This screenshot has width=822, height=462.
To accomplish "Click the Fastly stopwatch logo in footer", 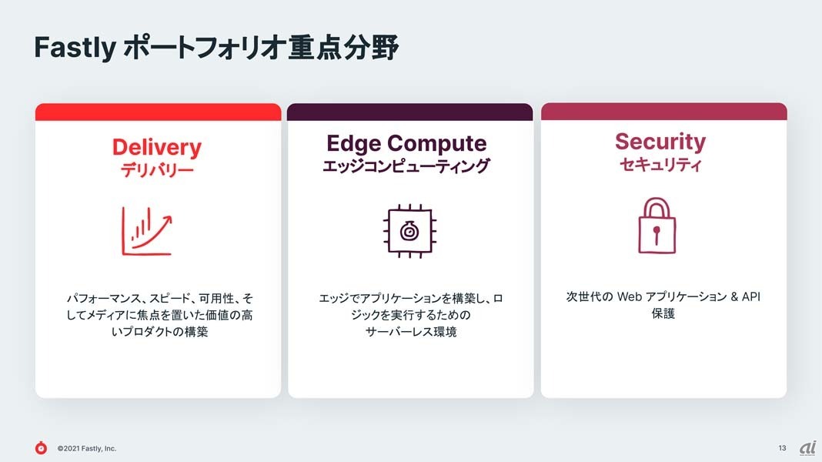I will point(41,447).
